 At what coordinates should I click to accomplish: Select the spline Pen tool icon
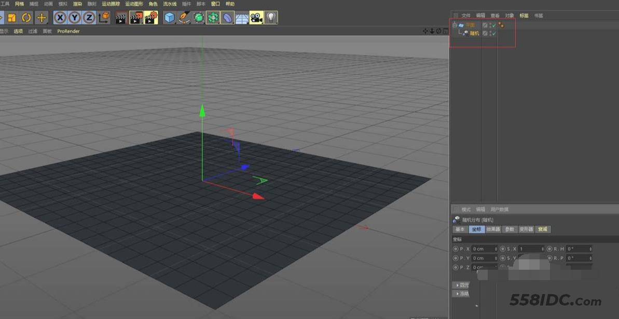coord(184,17)
